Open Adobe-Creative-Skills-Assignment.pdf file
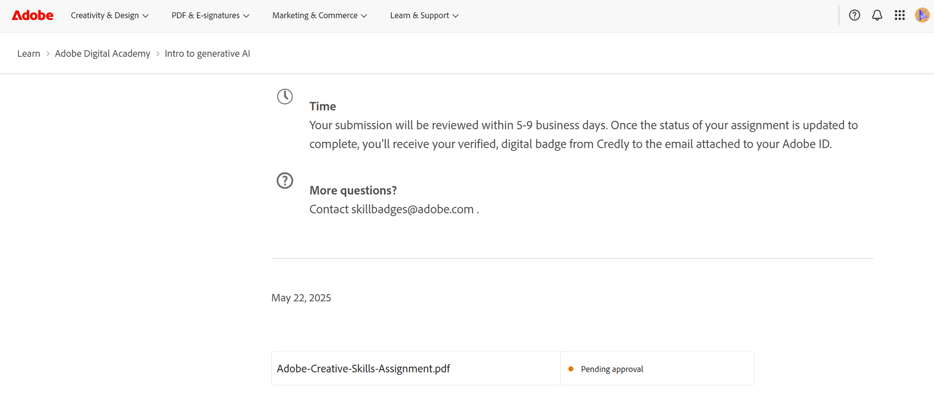The width and height of the screenshot is (934, 393). (363, 368)
